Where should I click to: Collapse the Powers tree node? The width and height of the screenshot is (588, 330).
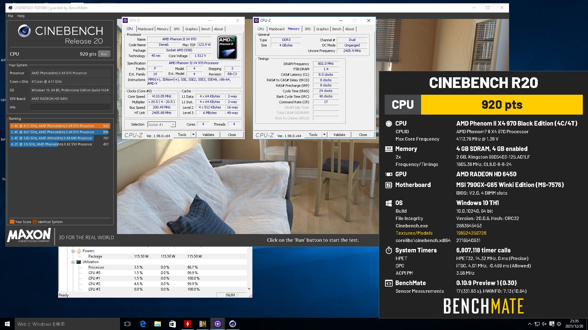(x=73, y=251)
